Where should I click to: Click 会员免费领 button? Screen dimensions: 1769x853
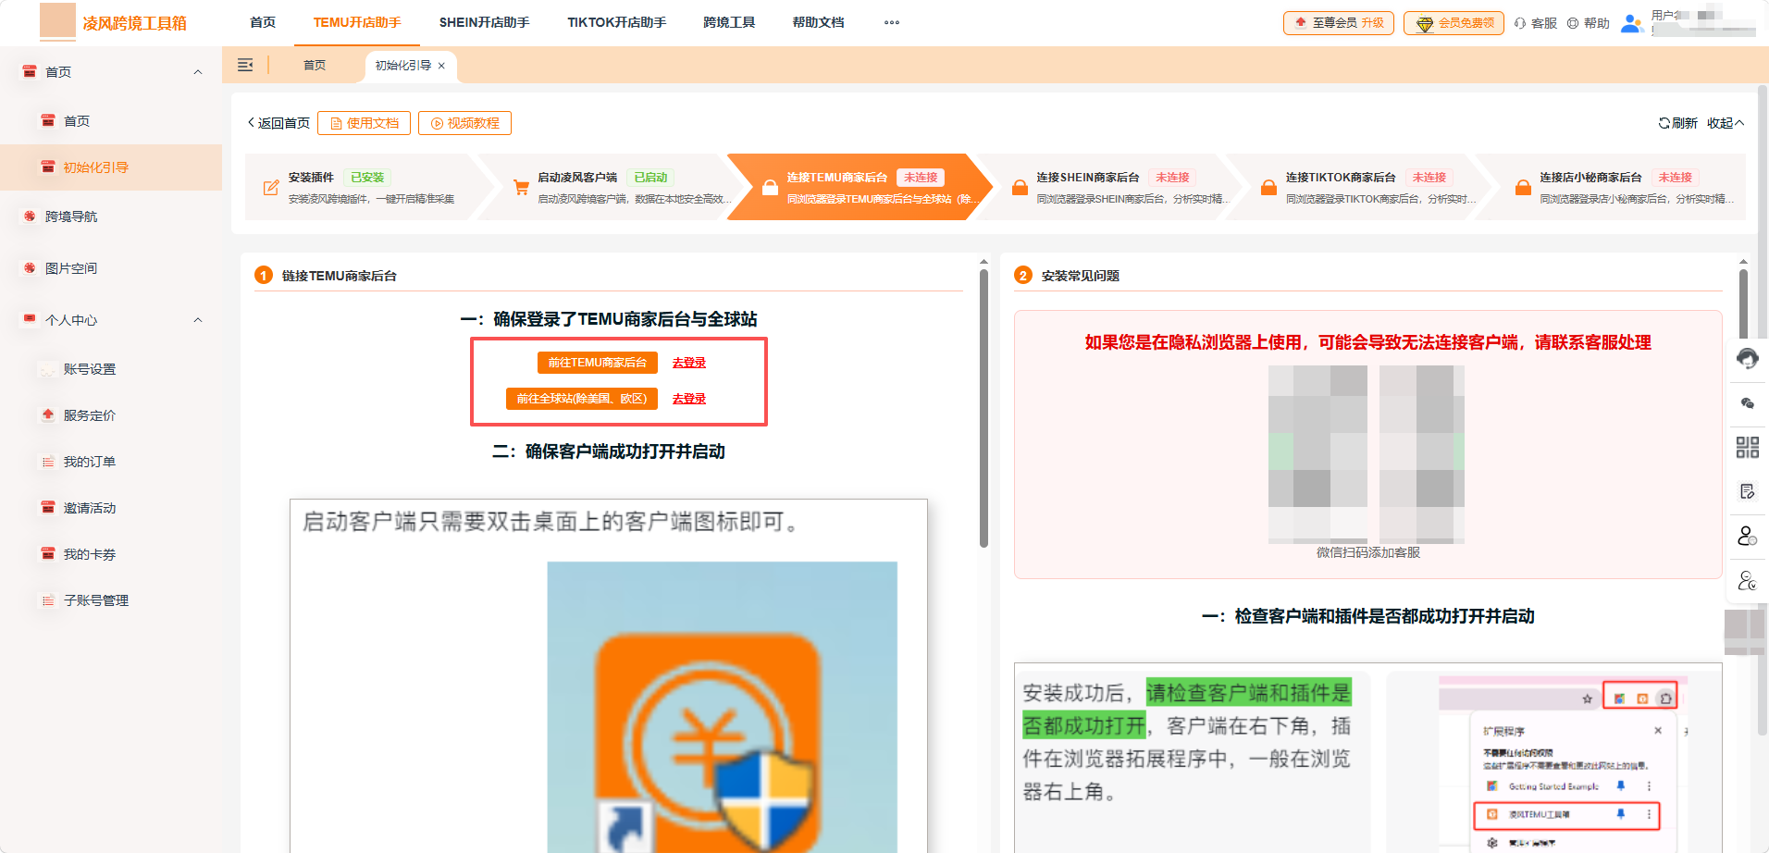[1454, 23]
